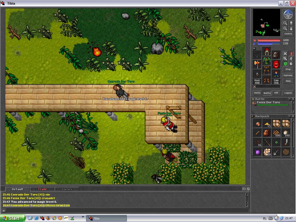Screen dimensions: 296x222
Task: Click the fishing rod in Backpack
Action: [267, 142]
